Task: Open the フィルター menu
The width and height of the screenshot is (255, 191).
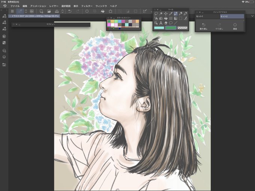Action: pyautogui.click(x=87, y=6)
